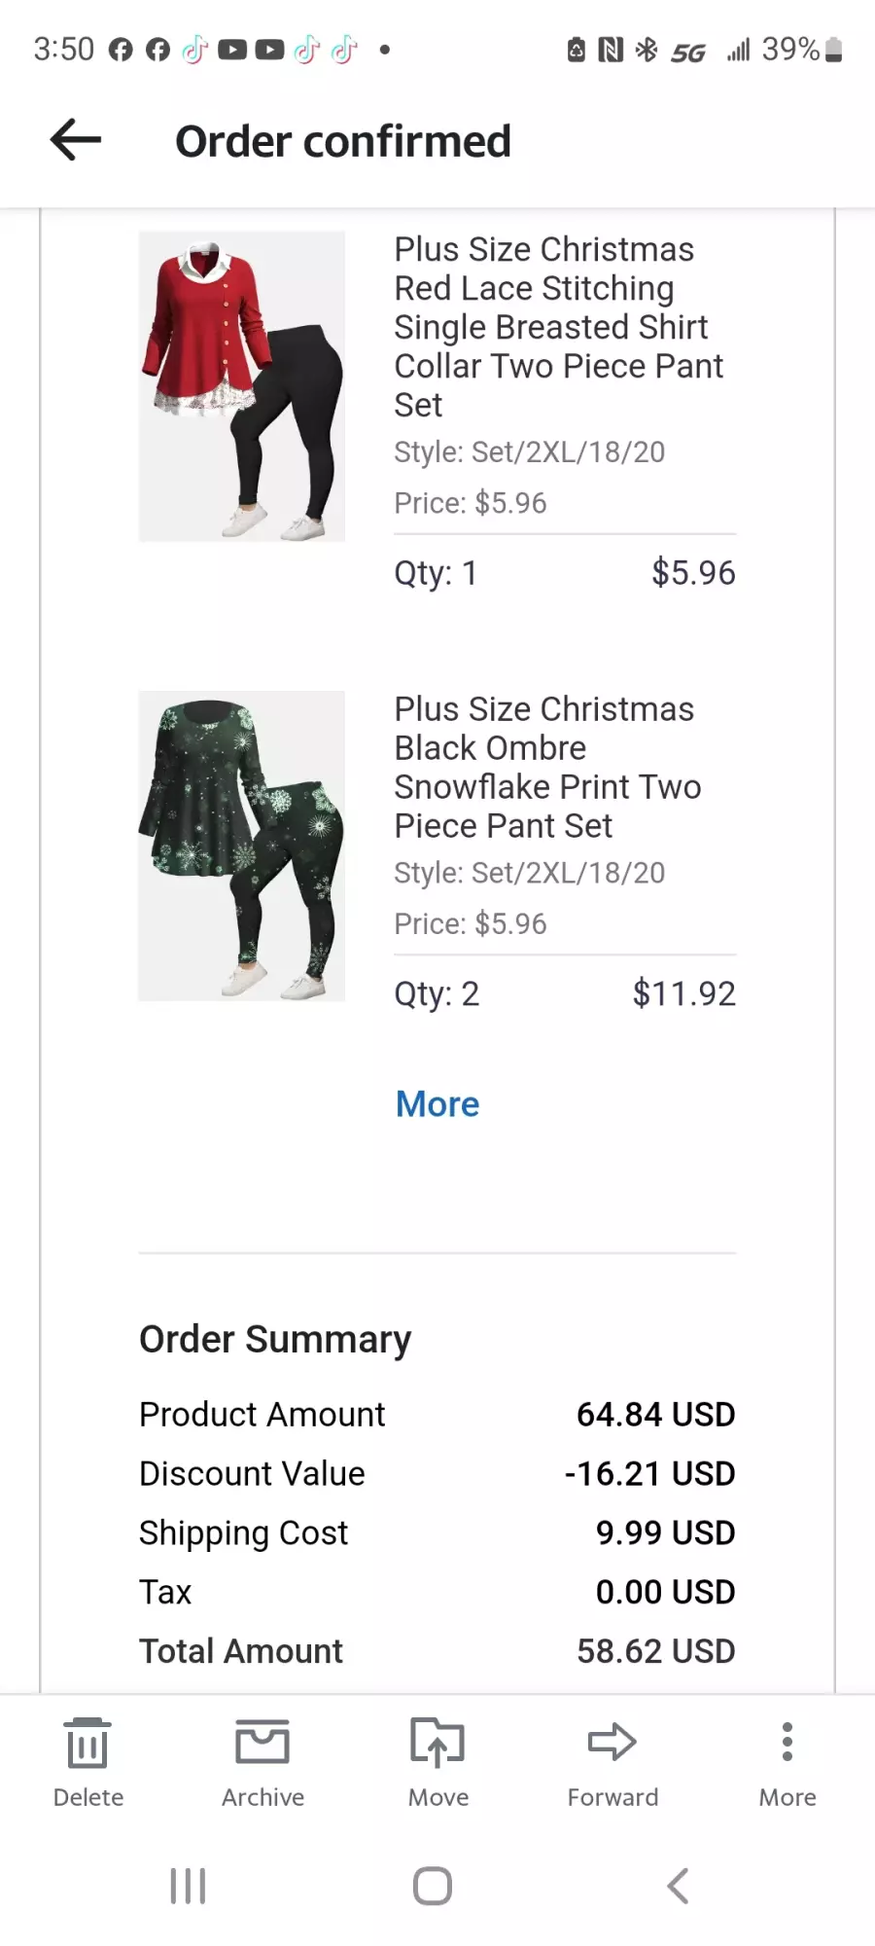Delete this email using the trash icon
Image resolution: width=875 pixels, height=1946 pixels.
(x=87, y=1762)
